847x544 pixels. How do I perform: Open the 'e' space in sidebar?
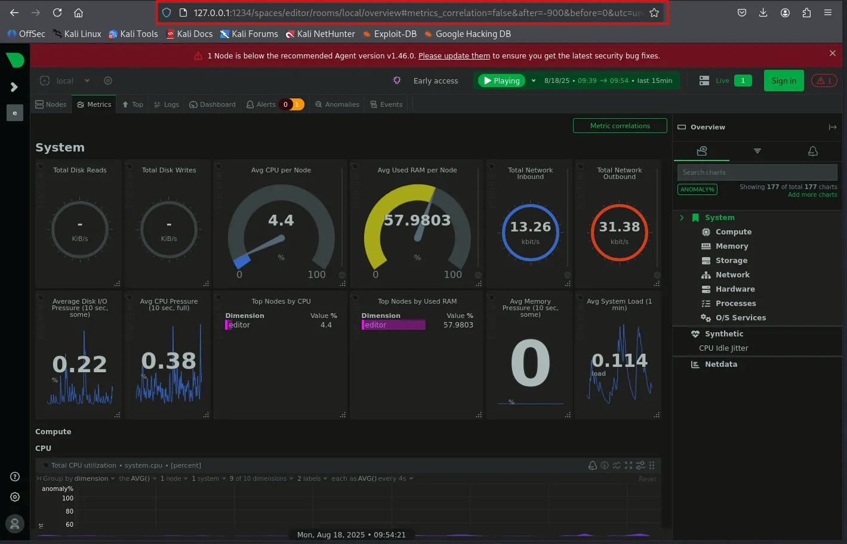coord(15,113)
